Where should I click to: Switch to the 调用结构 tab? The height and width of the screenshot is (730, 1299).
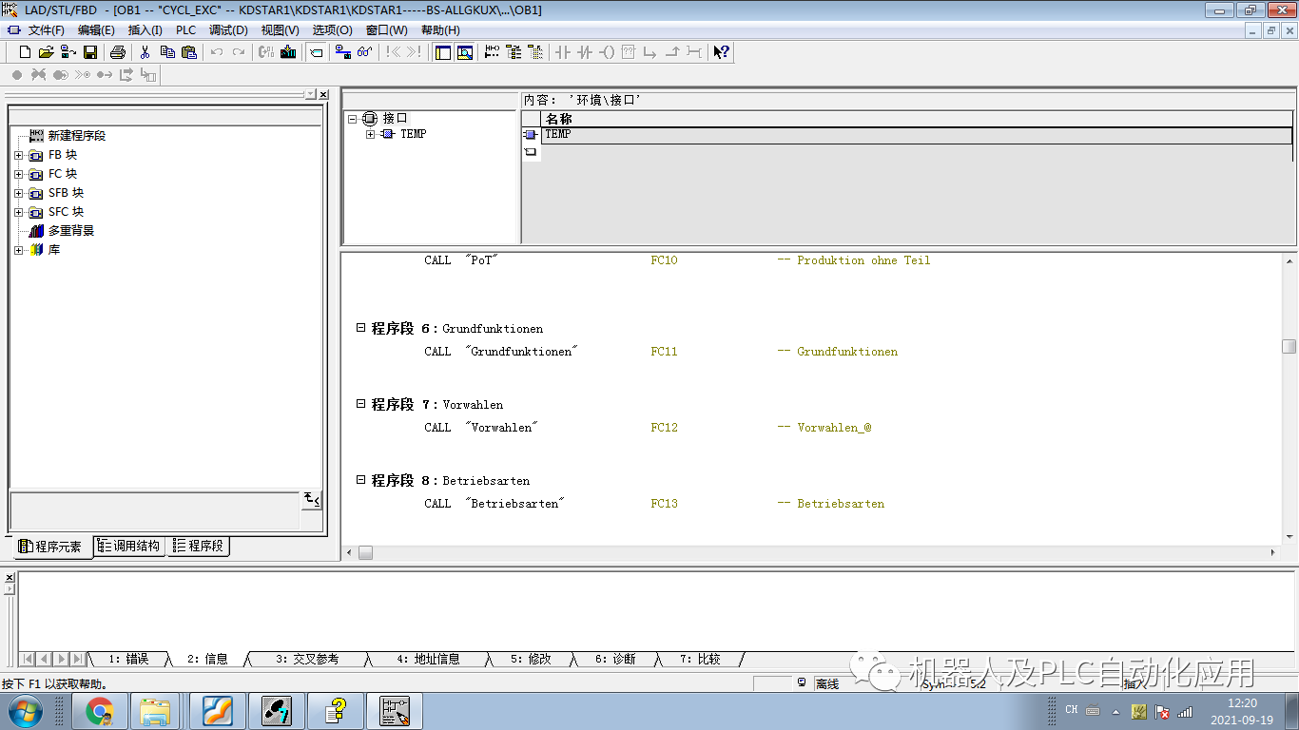(129, 546)
